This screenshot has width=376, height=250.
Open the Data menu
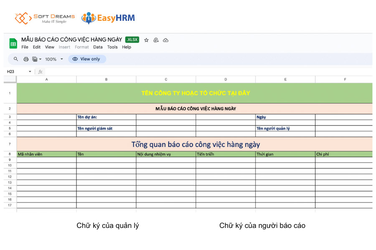98,47
